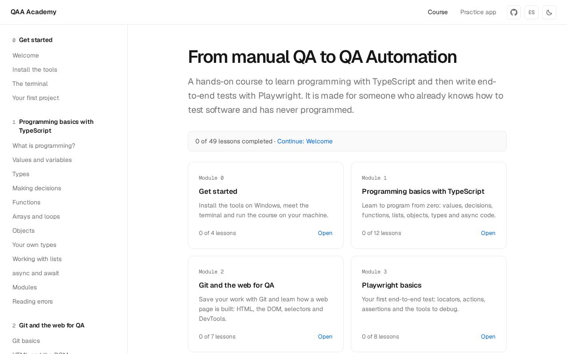Image resolution: width=567 pixels, height=354 pixels.
Task: Open Your first project lesson
Action: (x=35, y=98)
